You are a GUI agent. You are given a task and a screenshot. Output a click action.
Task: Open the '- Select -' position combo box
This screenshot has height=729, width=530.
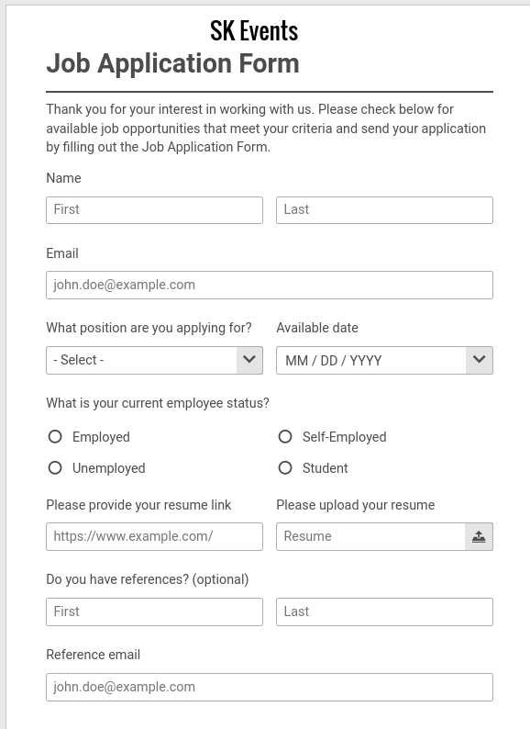pos(154,360)
